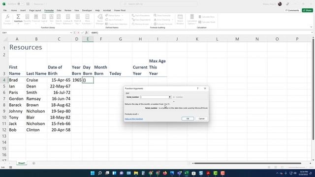This screenshot has width=315, height=177.
Task: Click Trace Precedents
Action: (141, 15)
